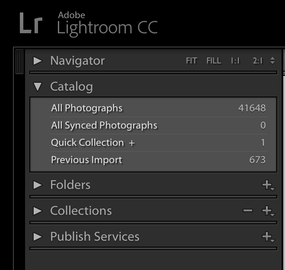285x270 pixels.
Task: Click the plus beside Quick Collection
Action: [x=132, y=143]
